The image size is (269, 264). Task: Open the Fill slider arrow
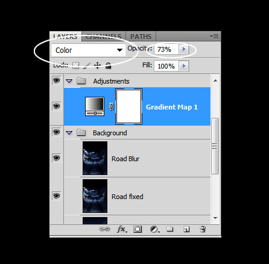tap(184, 66)
